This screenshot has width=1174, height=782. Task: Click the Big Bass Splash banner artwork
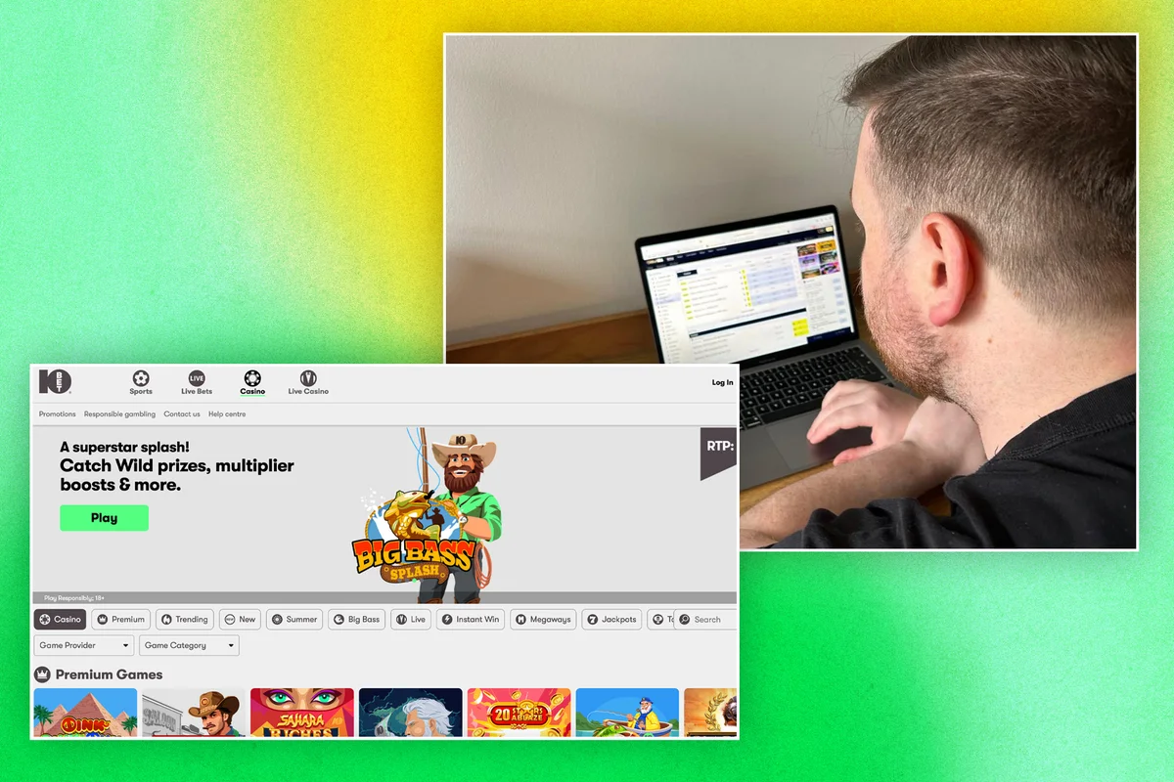coord(427,518)
